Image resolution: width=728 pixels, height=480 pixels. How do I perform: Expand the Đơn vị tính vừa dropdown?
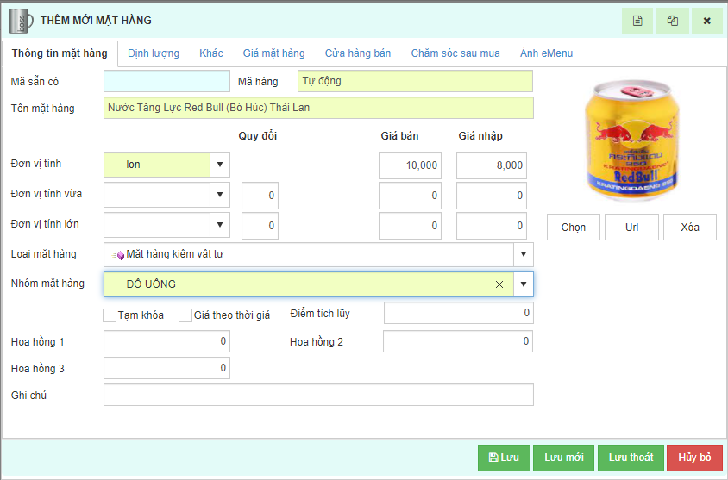(220, 195)
